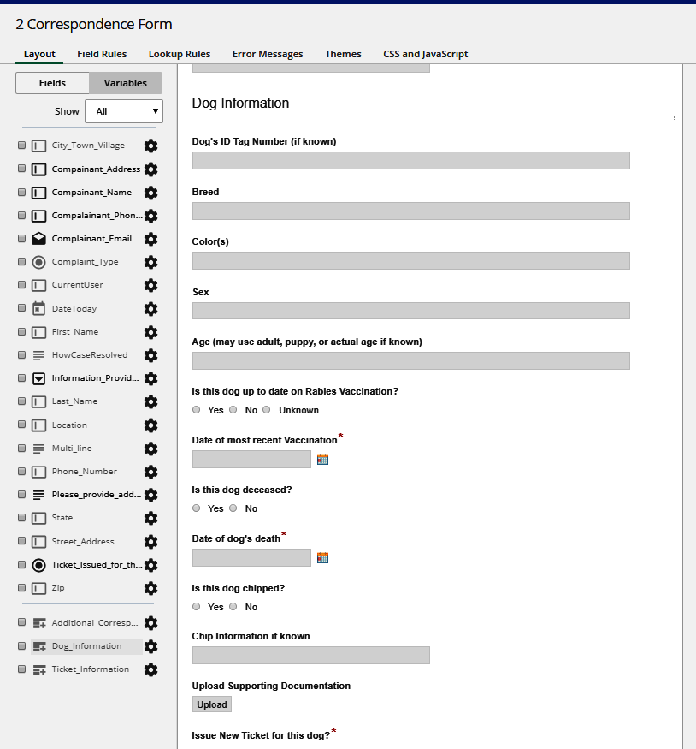The height and width of the screenshot is (749, 696).
Task: Select No for dog deceased question
Action: [233, 508]
